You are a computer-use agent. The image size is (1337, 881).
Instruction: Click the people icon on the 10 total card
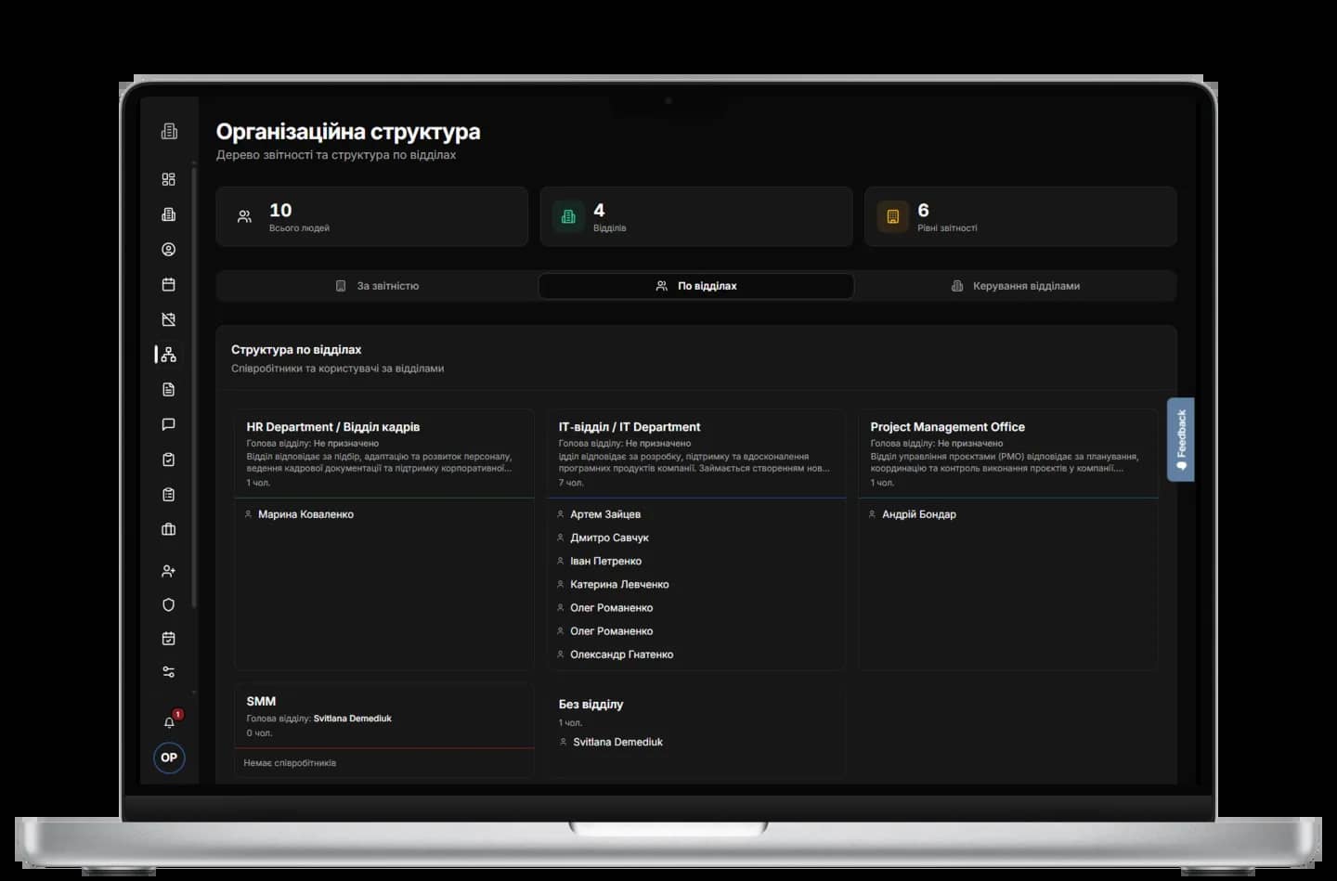coord(244,216)
